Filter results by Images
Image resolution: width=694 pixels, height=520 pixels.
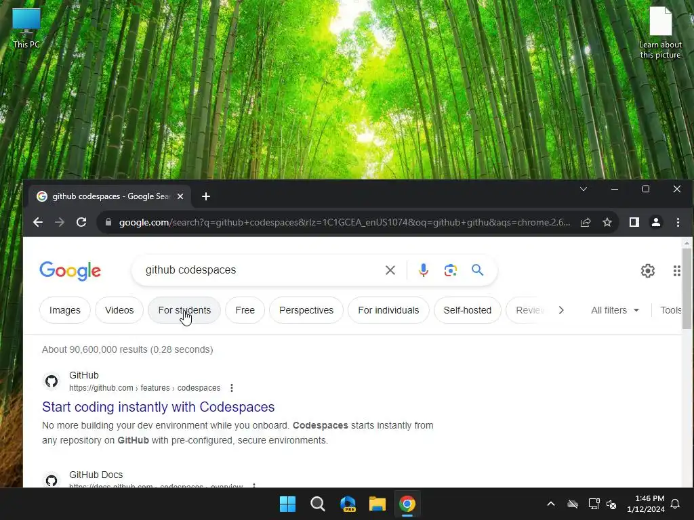click(x=65, y=310)
